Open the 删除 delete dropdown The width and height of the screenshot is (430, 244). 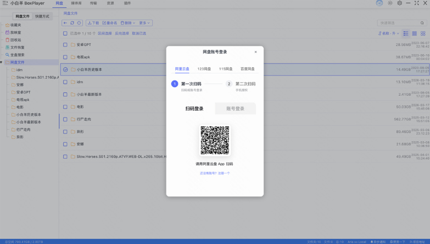pos(128,23)
